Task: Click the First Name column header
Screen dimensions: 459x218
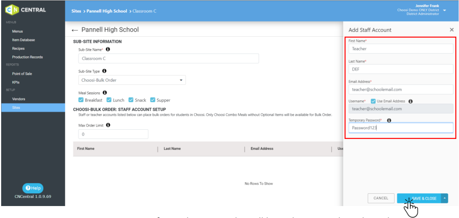Action: click(86, 149)
